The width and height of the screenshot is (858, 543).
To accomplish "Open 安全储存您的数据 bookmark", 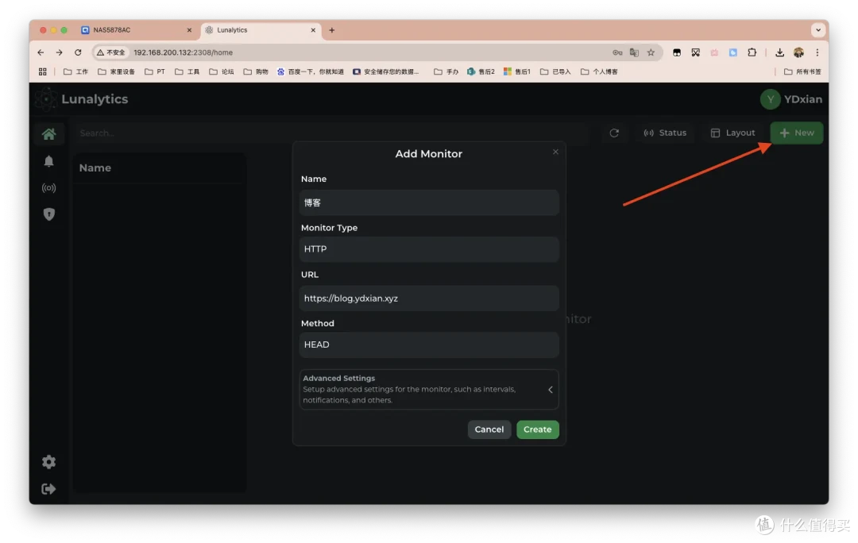I will [386, 71].
